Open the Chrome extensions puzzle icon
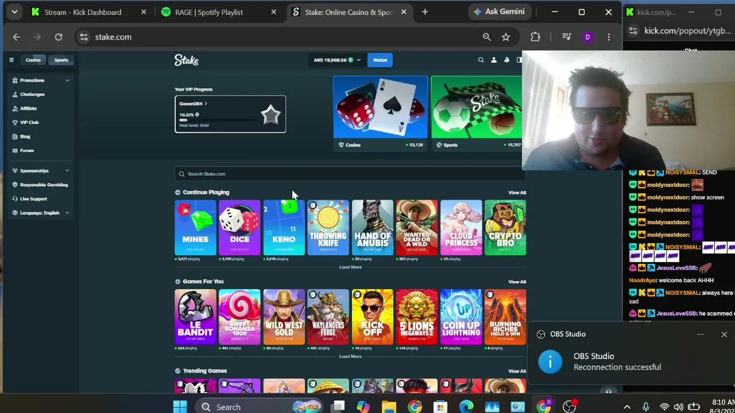The image size is (735, 413). pos(535,37)
